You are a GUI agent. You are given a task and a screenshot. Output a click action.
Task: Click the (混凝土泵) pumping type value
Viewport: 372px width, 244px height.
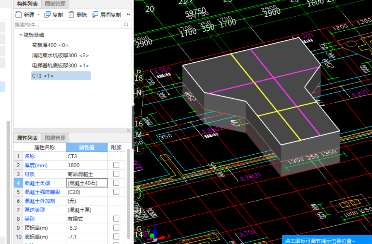87,210
